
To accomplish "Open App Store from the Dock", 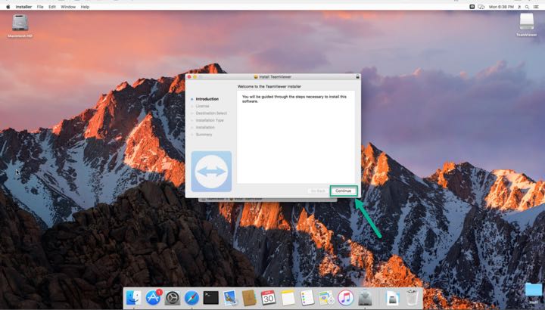I will (153, 298).
